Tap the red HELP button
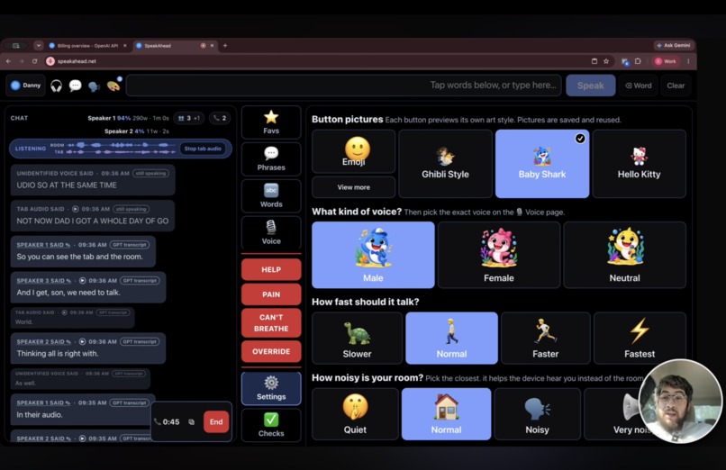The width and height of the screenshot is (726, 470). click(271, 270)
